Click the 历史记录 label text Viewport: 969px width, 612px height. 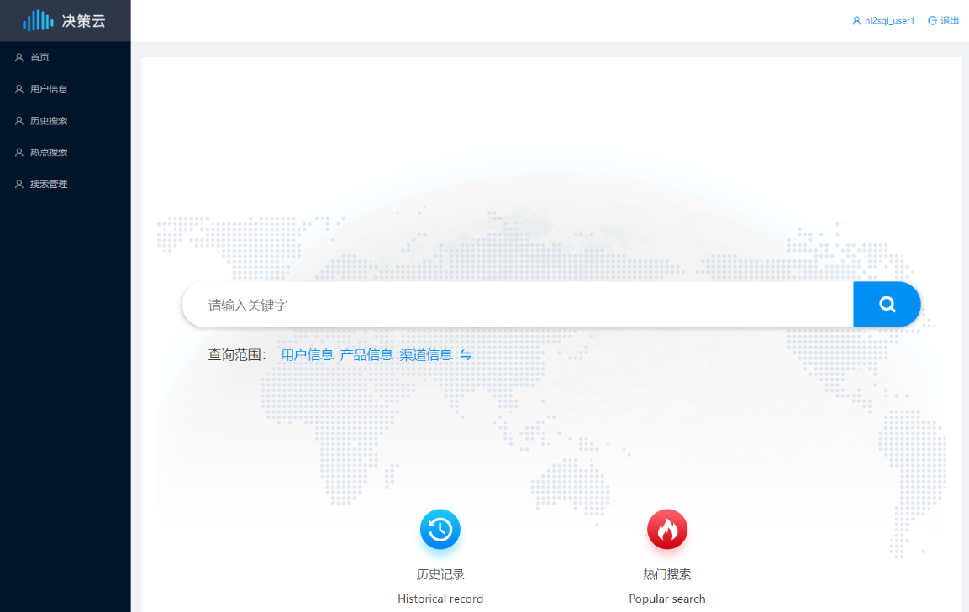click(440, 575)
